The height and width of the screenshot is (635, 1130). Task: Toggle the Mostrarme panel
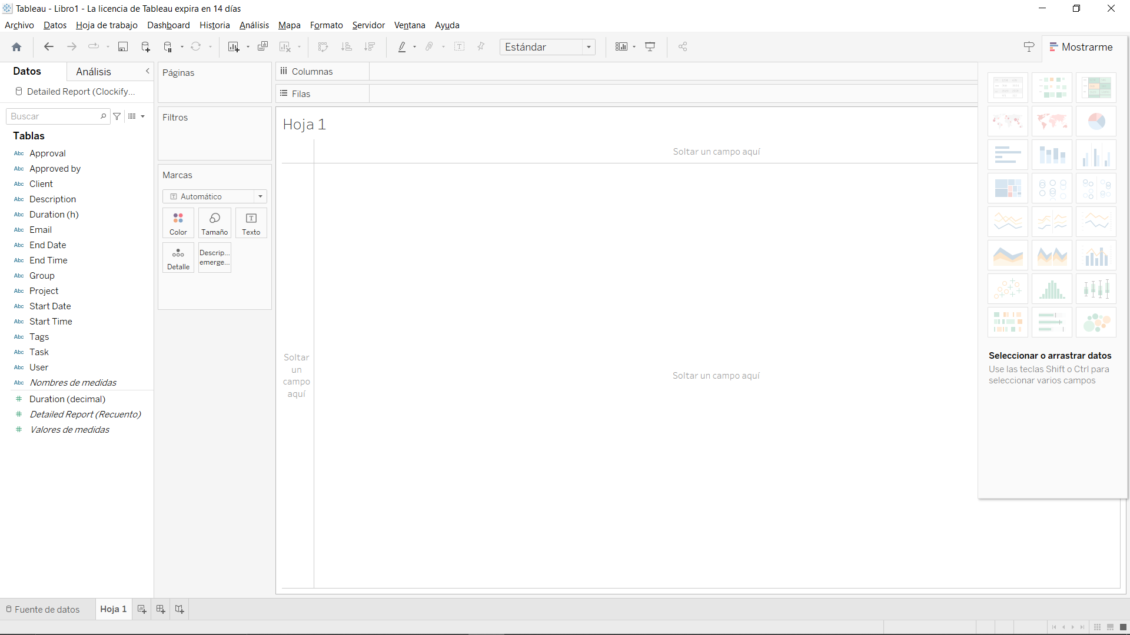pos(1082,46)
